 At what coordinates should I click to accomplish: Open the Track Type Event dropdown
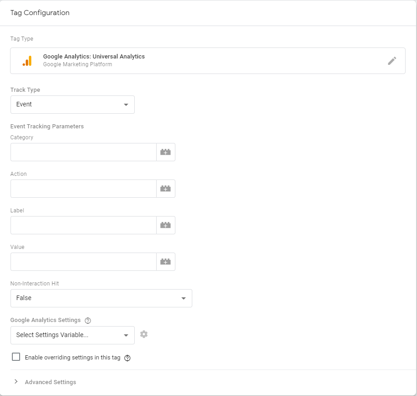pyautogui.click(x=73, y=105)
